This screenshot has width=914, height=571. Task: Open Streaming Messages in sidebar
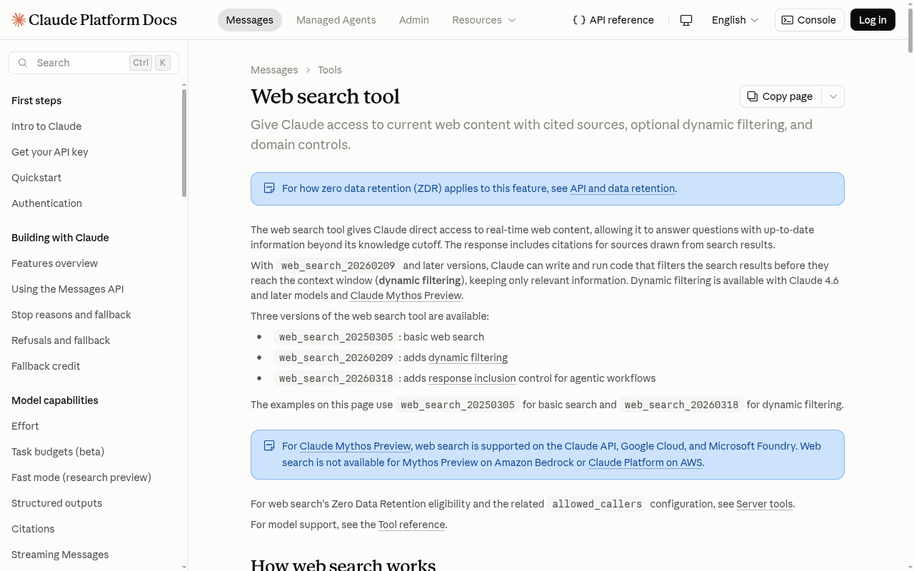click(60, 555)
